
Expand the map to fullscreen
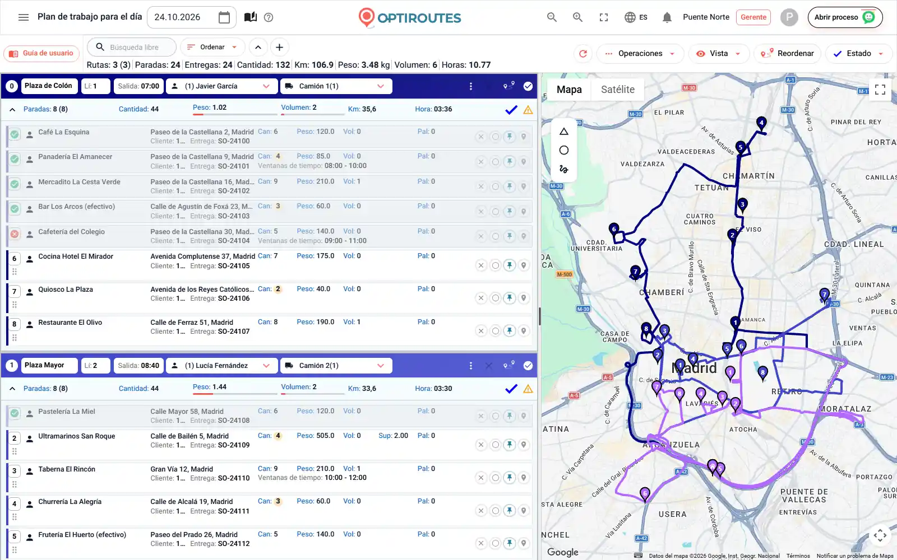pyautogui.click(x=880, y=90)
